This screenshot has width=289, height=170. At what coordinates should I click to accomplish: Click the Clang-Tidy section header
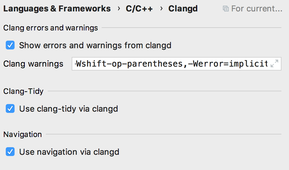(x=23, y=91)
